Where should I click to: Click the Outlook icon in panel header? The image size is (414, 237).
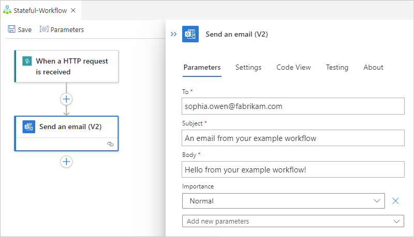(190, 34)
